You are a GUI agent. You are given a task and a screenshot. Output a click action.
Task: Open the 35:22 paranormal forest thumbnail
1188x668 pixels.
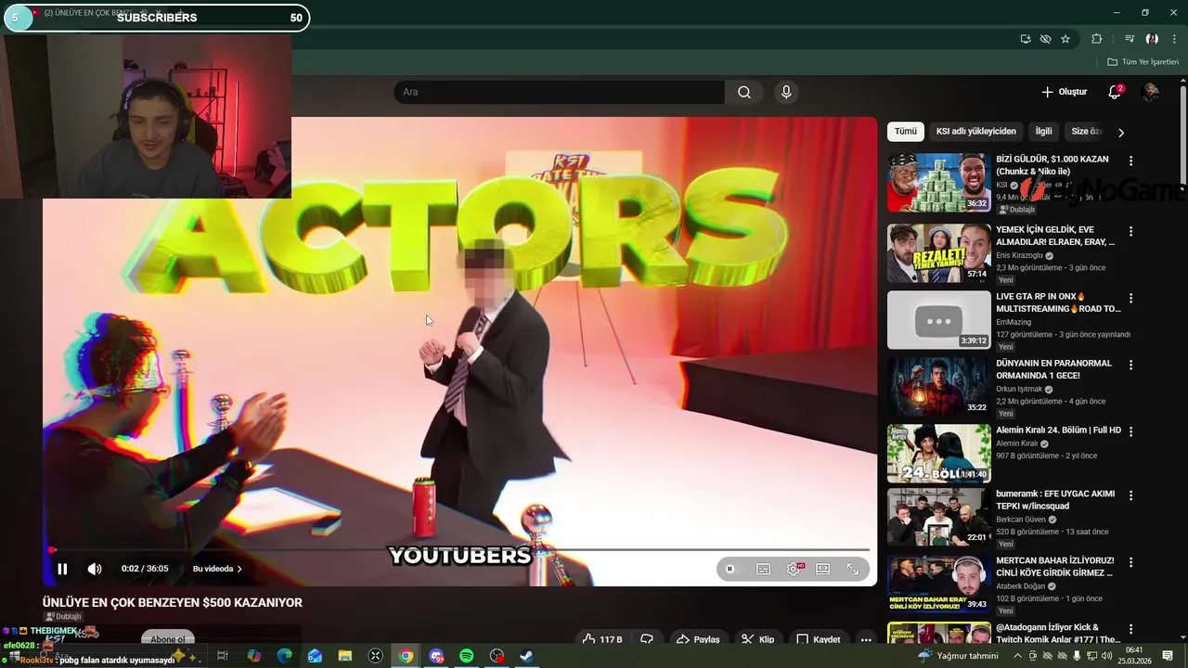tap(938, 387)
